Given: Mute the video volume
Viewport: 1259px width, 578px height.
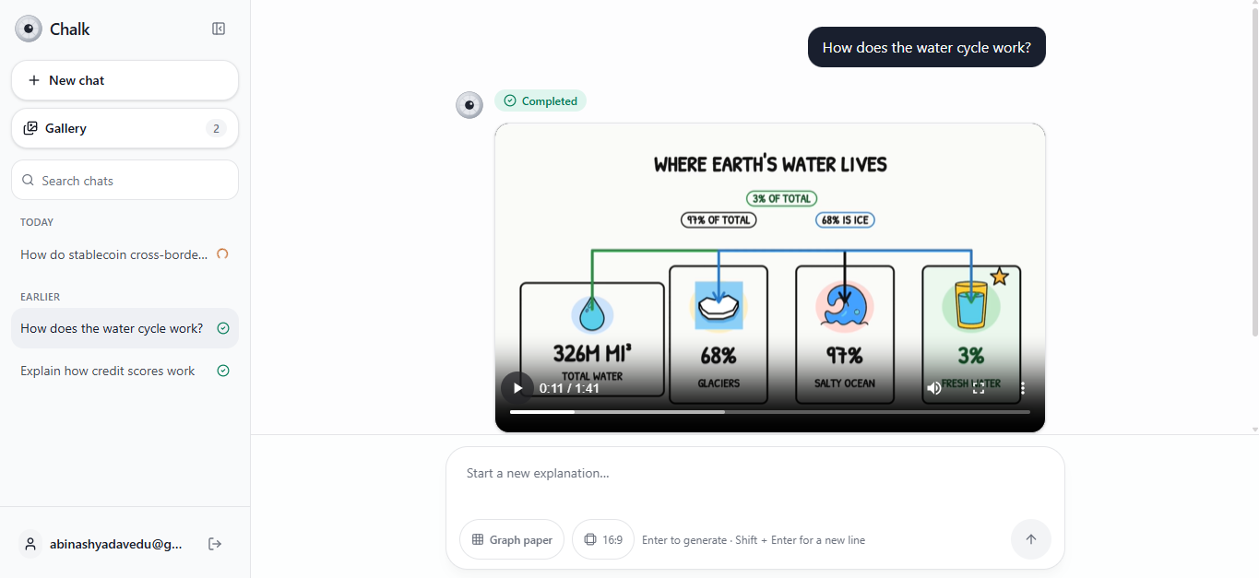Looking at the screenshot, I should pyautogui.click(x=934, y=388).
